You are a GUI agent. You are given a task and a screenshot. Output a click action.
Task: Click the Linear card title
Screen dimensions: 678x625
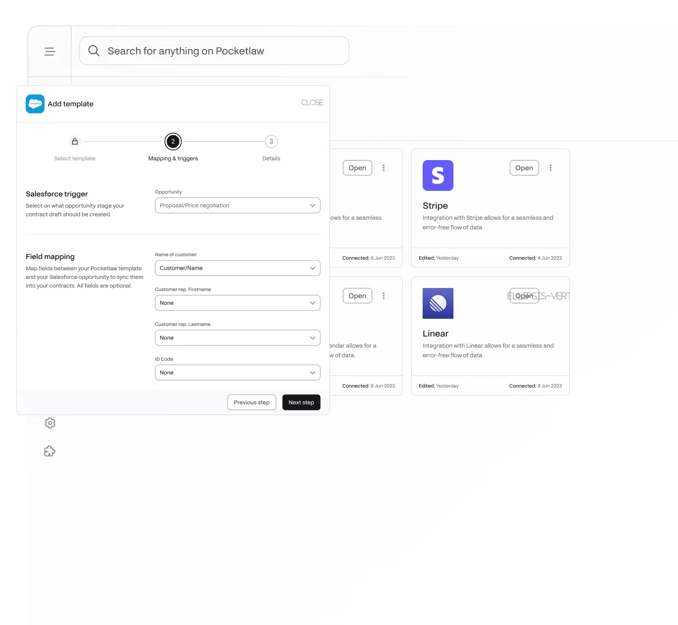[436, 334]
